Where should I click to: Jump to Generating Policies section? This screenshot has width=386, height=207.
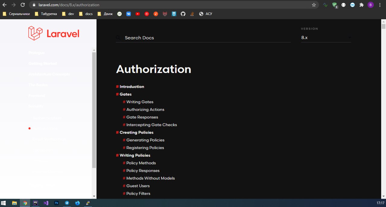click(145, 140)
